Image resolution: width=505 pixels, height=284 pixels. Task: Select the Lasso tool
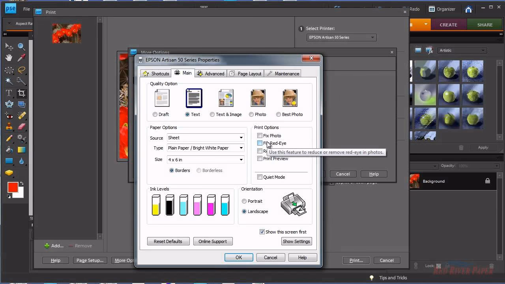(22, 70)
